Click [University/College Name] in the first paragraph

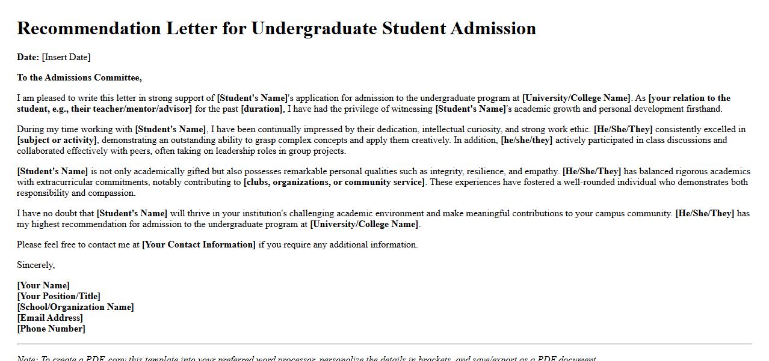click(x=576, y=98)
